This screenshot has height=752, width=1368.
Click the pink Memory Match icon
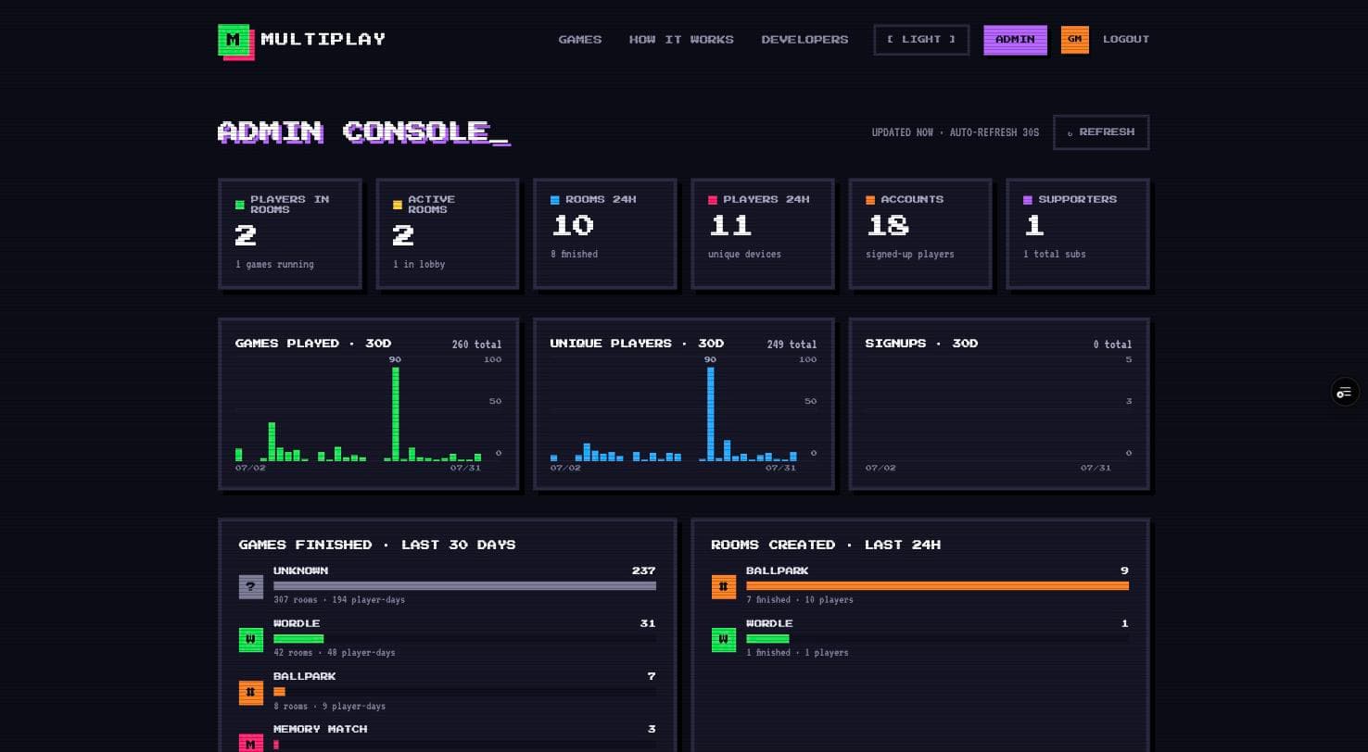(x=251, y=743)
